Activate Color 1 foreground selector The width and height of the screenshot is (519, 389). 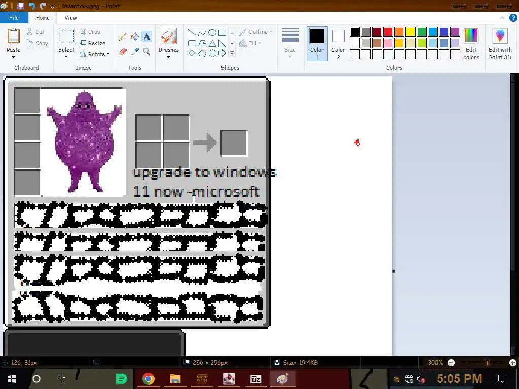tap(317, 44)
